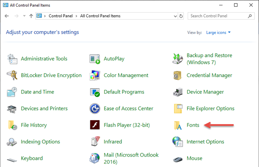Open Device Manager link
Image resolution: width=259 pixels, height=167 pixels.
205,92
